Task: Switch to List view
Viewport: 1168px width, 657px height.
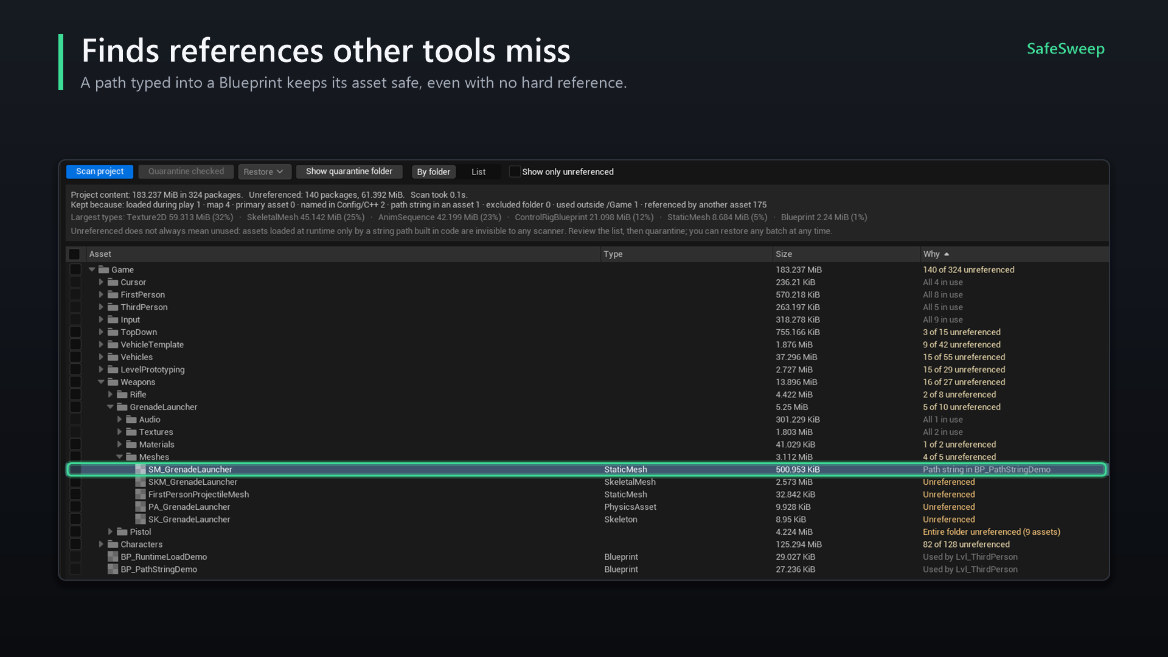Action: point(479,172)
